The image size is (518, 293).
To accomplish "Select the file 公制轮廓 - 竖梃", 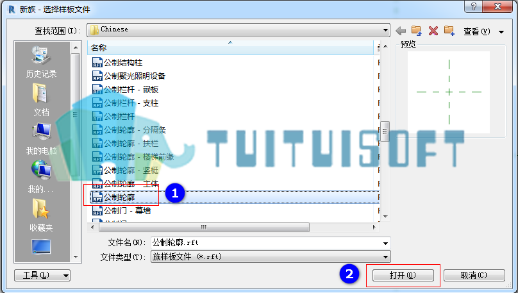I will tap(131, 171).
